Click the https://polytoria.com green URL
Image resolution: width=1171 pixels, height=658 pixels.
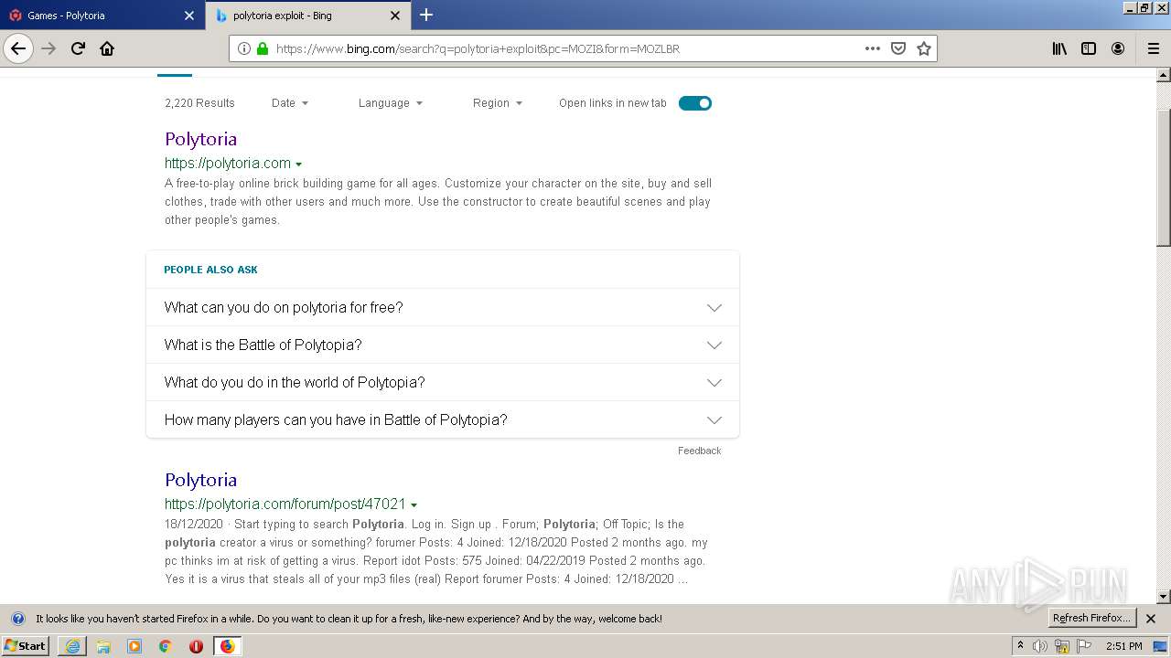click(228, 164)
